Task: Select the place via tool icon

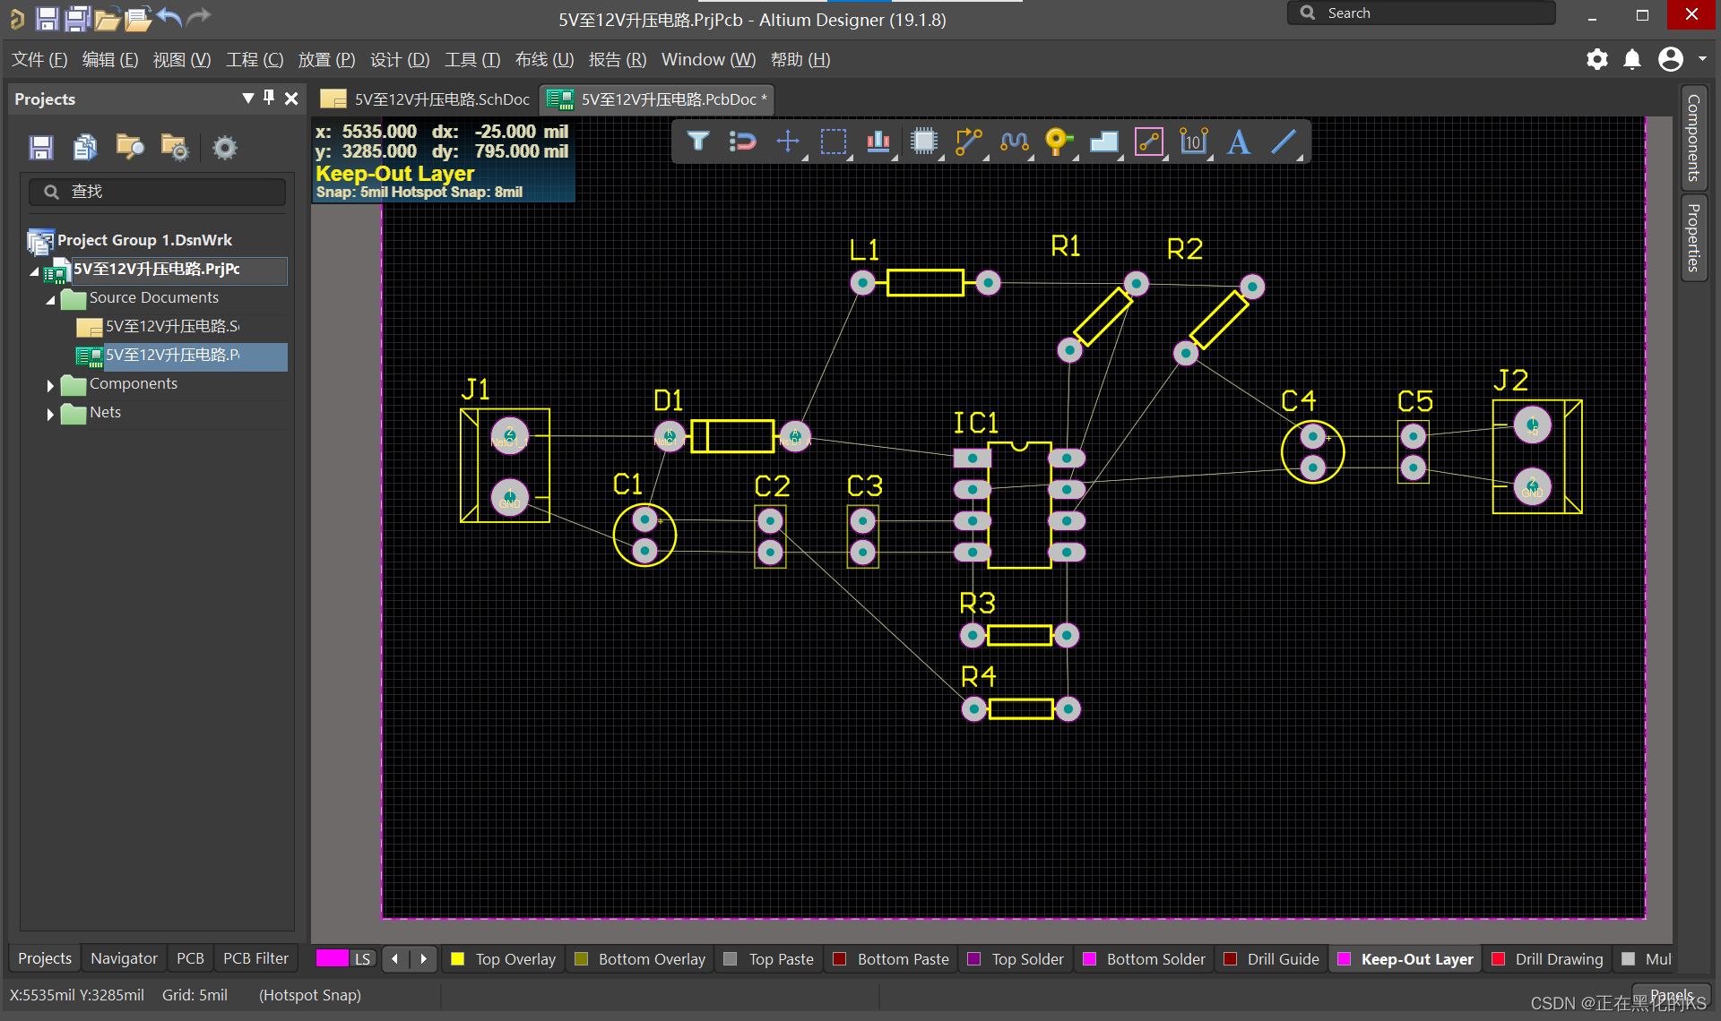Action: [1058, 142]
